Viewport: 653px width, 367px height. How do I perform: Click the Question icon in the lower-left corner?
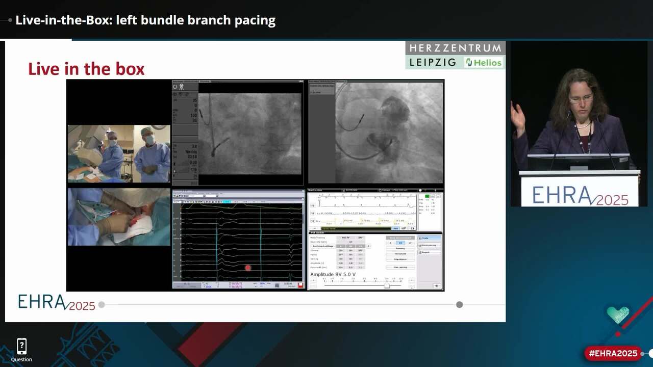[x=21, y=346]
